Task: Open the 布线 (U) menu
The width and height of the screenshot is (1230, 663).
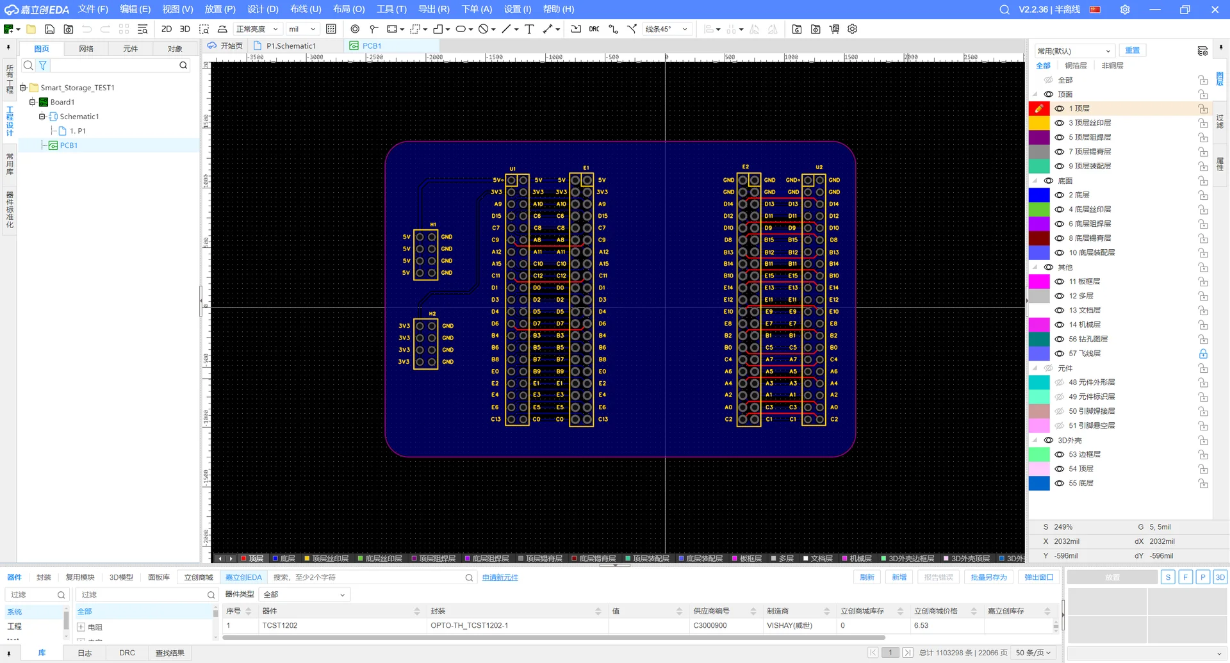Action: pyautogui.click(x=305, y=9)
